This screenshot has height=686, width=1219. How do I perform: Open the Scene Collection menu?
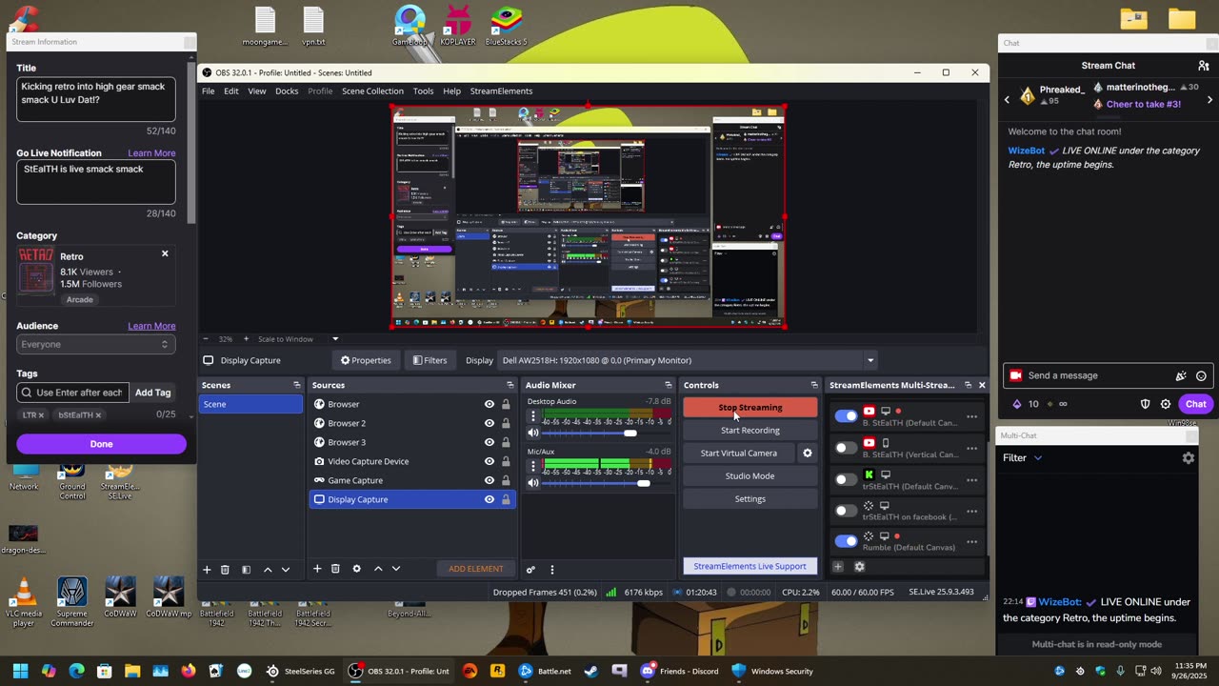tap(372, 91)
